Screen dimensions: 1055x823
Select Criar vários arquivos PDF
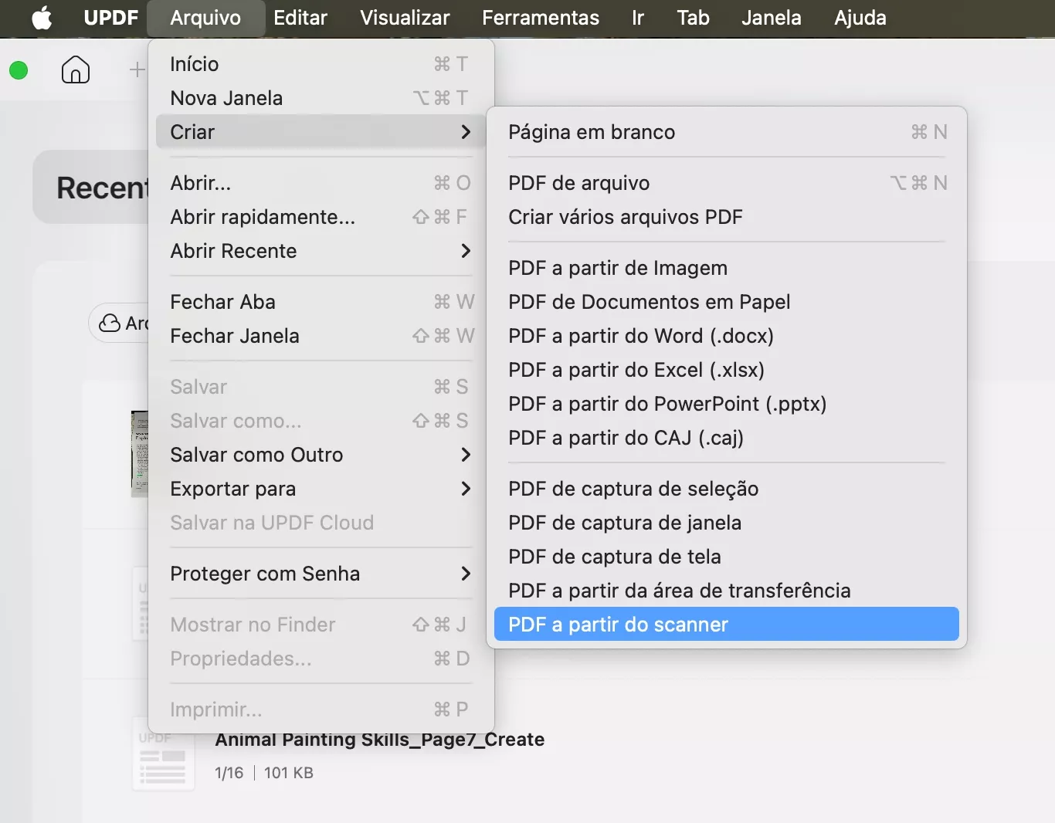[727, 217]
